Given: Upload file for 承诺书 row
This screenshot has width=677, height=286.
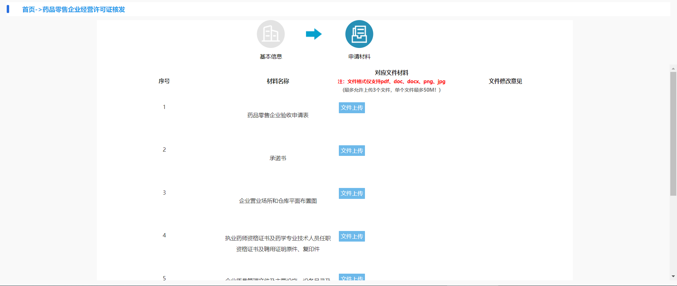Looking at the screenshot, I should (352, 151).
